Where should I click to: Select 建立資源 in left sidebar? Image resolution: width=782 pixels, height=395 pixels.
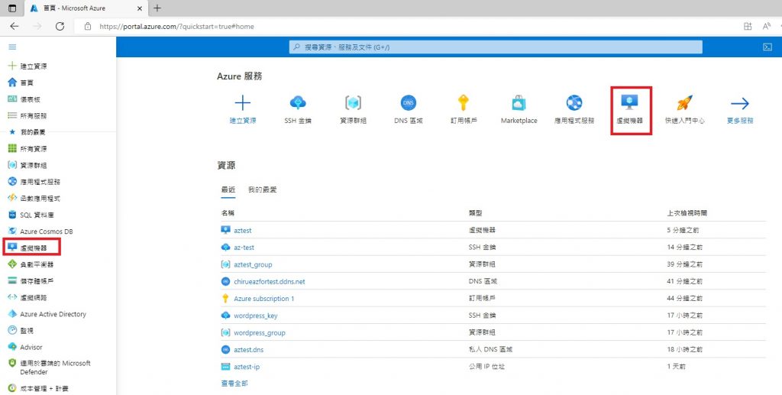pos(34,66)
